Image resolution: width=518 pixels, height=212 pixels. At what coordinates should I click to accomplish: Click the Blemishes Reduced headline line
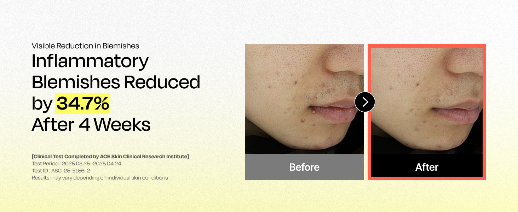click(116, 82)
